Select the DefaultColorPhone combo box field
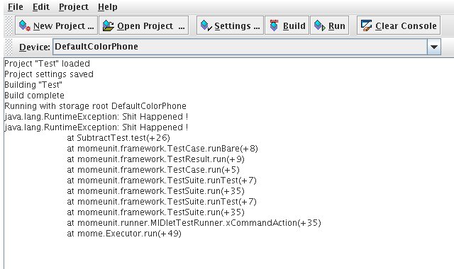The width and height of the screenshot is (454, 269). coord(247,47)
